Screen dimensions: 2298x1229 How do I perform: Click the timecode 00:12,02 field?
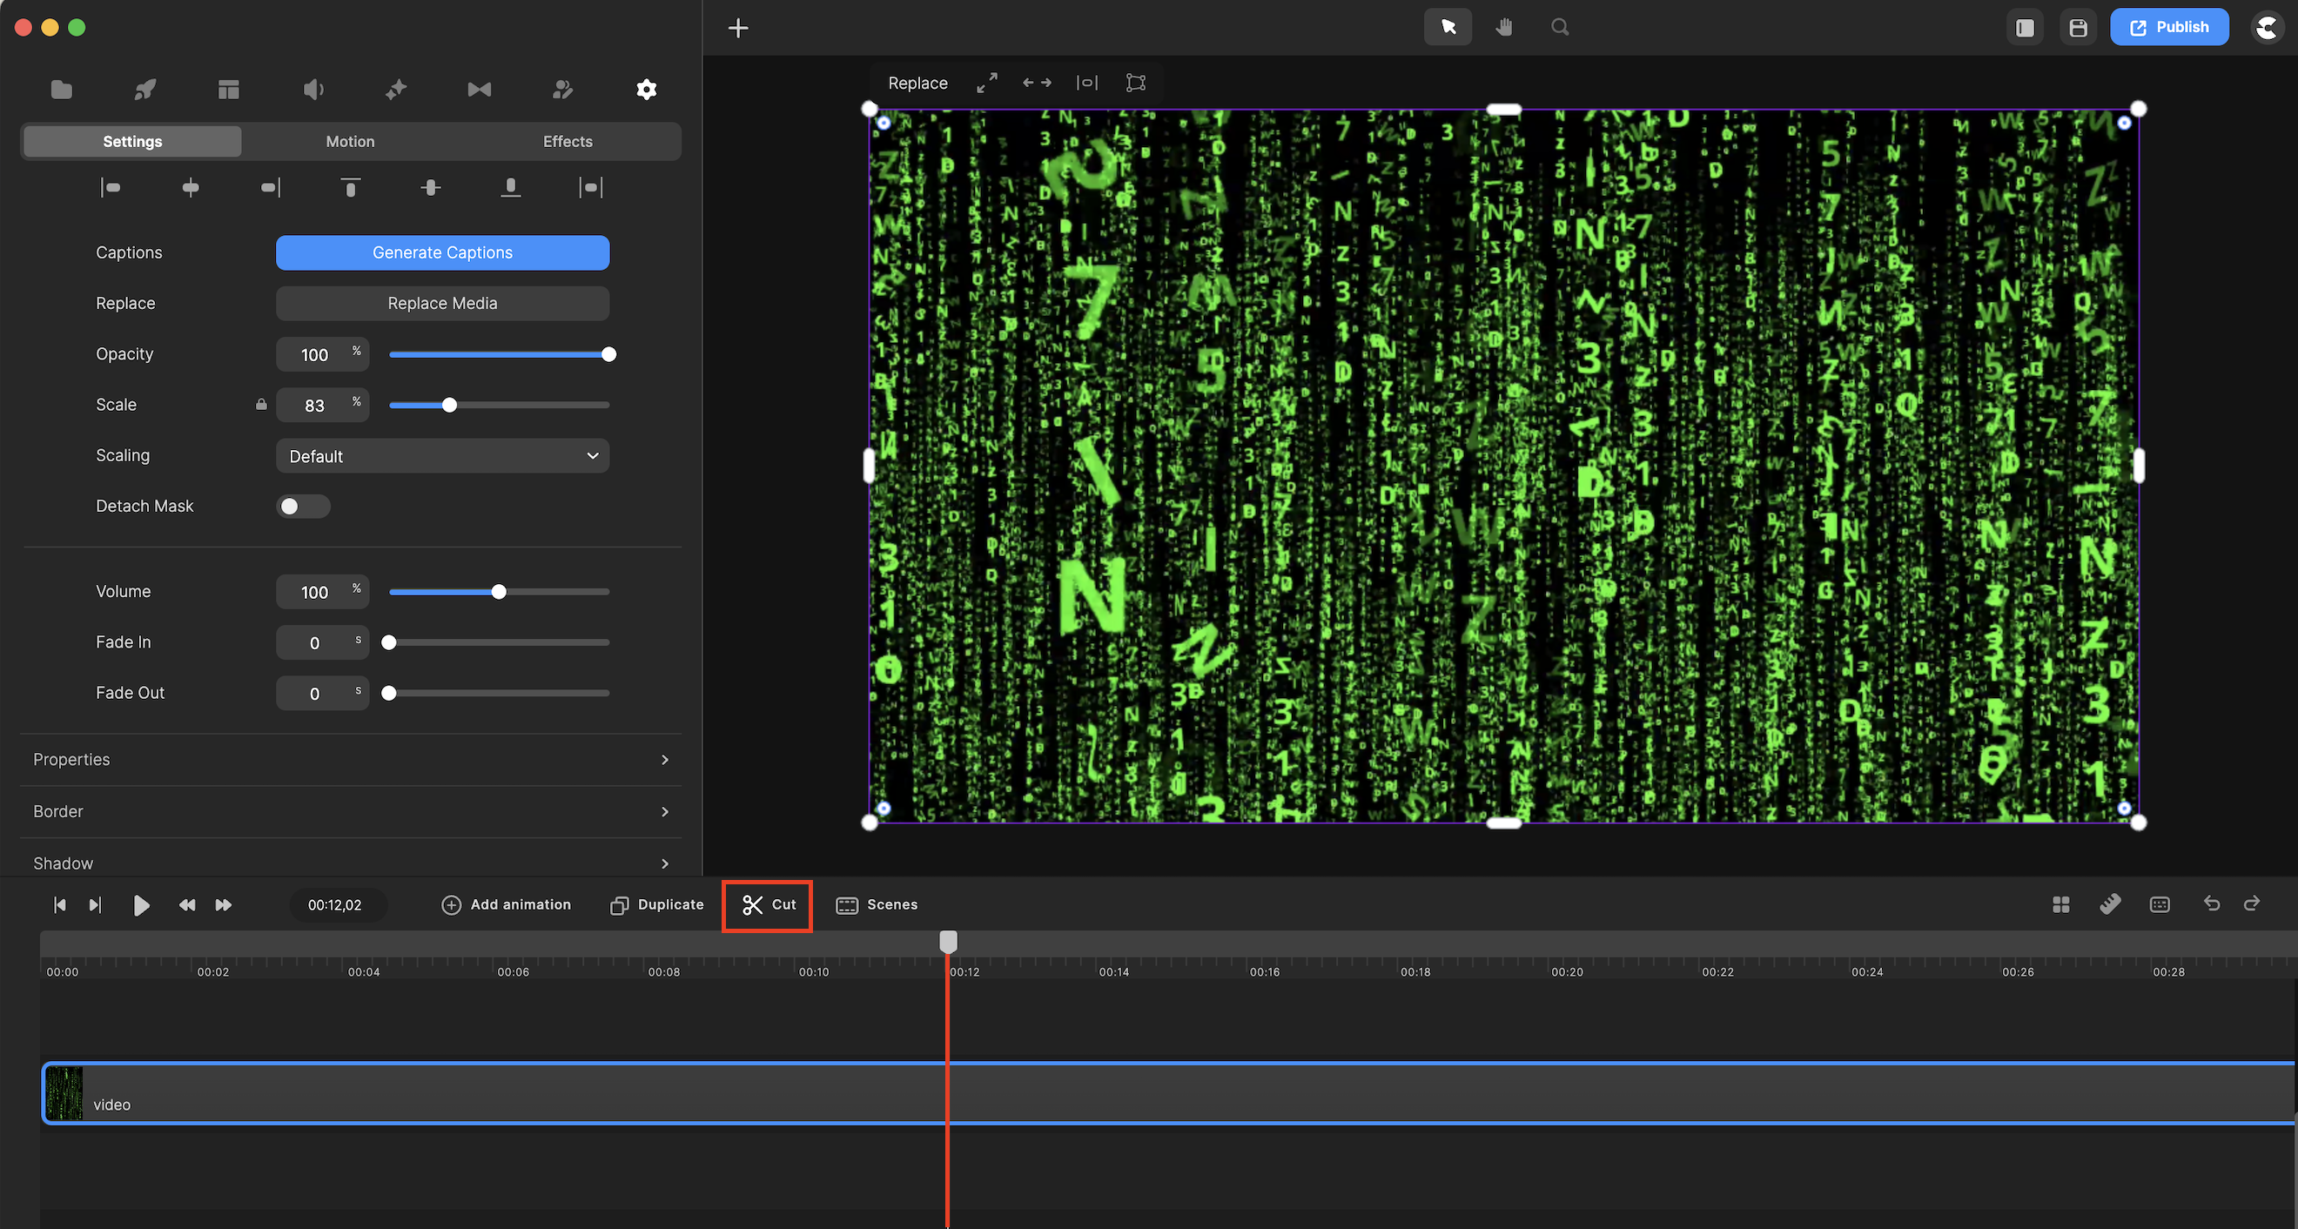[338, 904]
